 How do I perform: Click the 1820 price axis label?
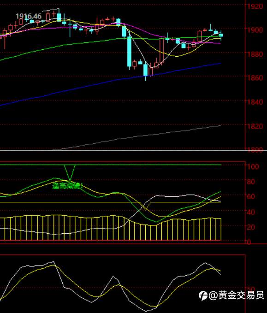pos(255,126)
